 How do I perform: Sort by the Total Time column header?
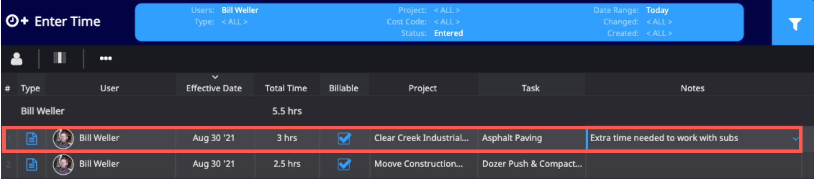pyautogui.click(x=286, y=88)
